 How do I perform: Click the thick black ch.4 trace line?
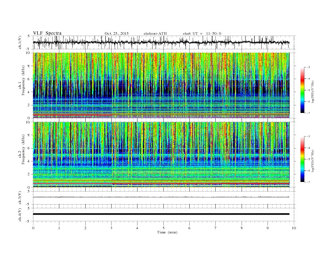(x=161, y=214)
